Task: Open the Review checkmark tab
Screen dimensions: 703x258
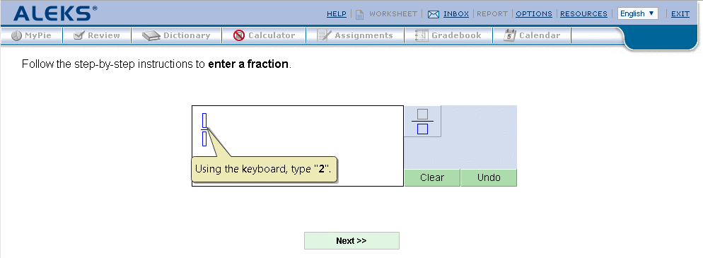Action: [x=97, y=35]
